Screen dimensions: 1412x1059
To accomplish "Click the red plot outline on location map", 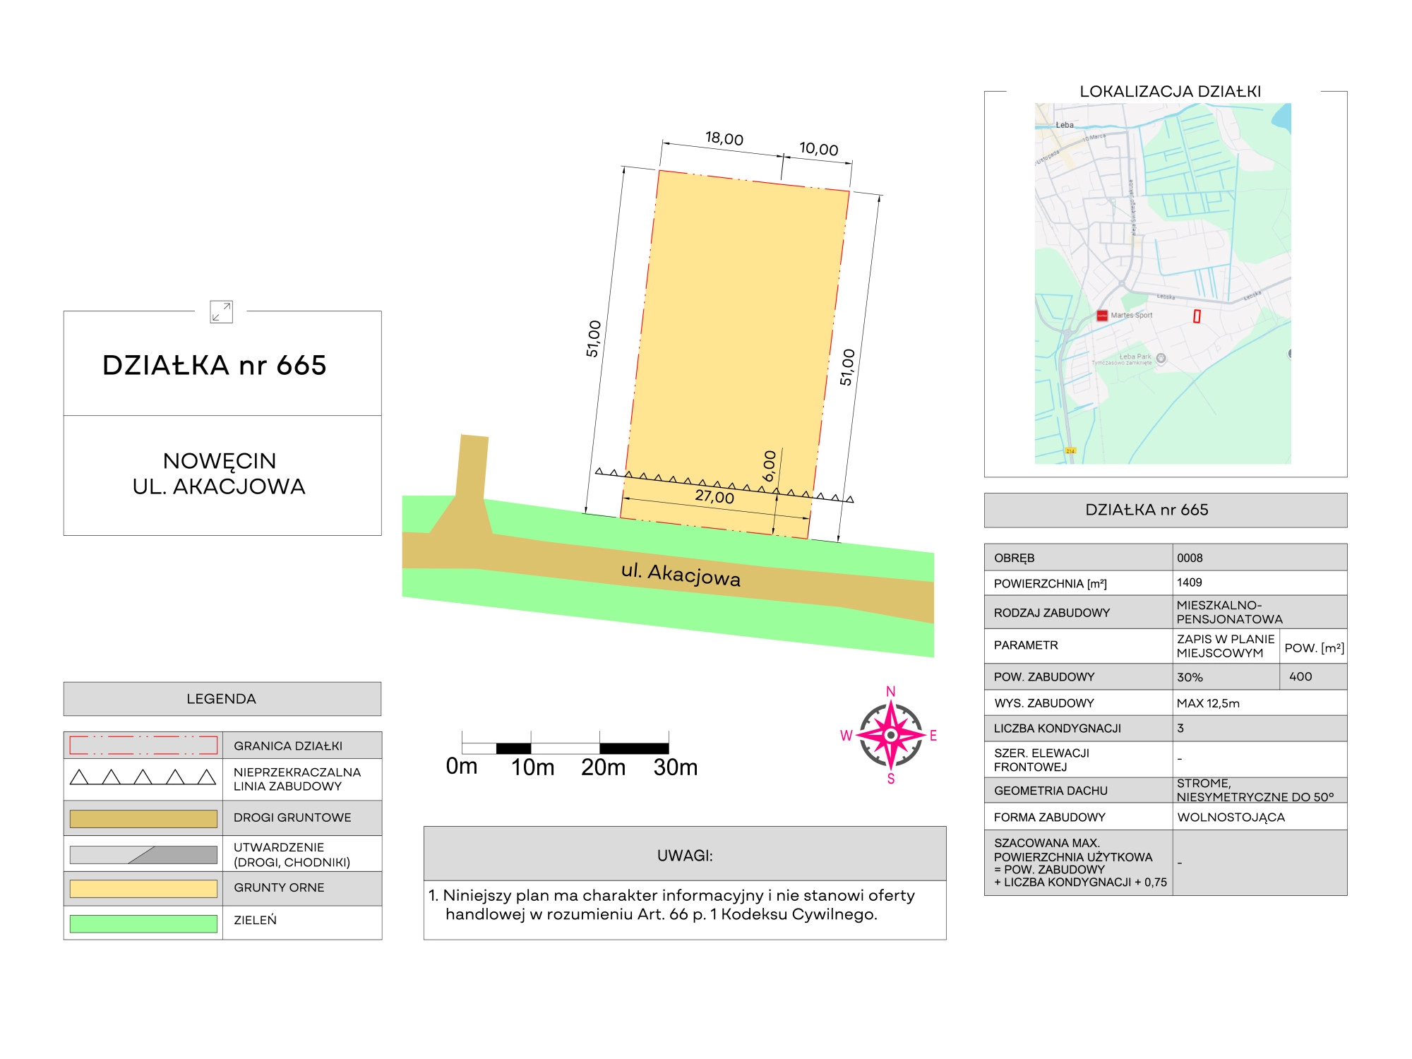I will click(x=1197, y=316).
